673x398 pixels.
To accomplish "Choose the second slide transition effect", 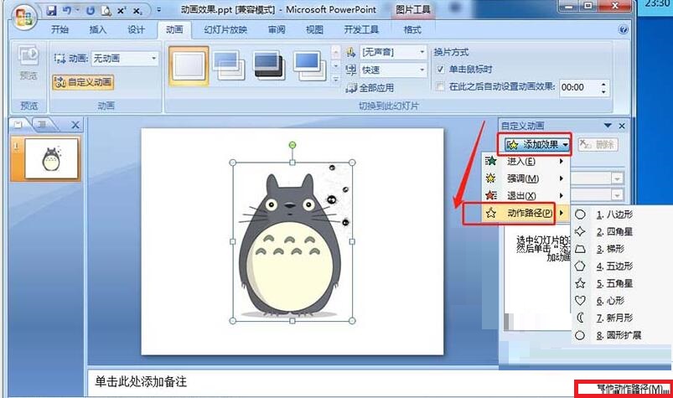I will [x=229, y=66].
